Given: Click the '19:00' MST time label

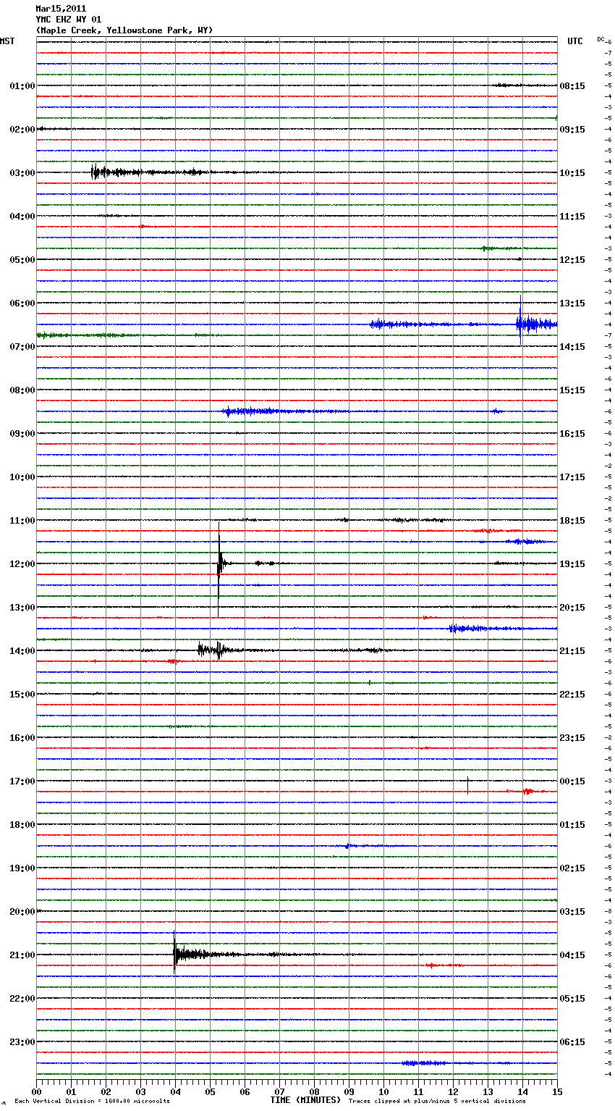Looking at the screenshot, I should click(x=22, y=868).
